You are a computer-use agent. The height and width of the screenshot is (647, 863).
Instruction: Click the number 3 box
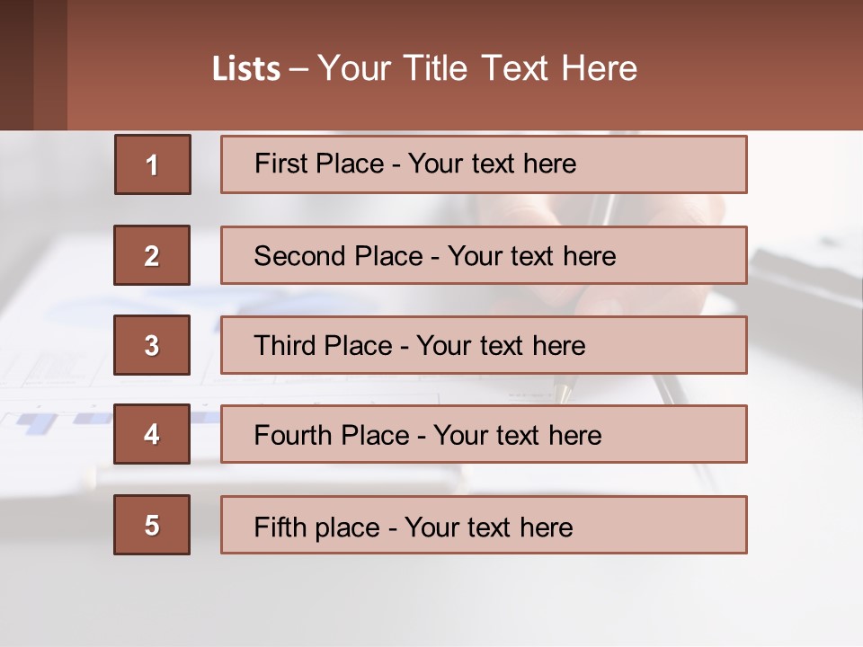152,345
